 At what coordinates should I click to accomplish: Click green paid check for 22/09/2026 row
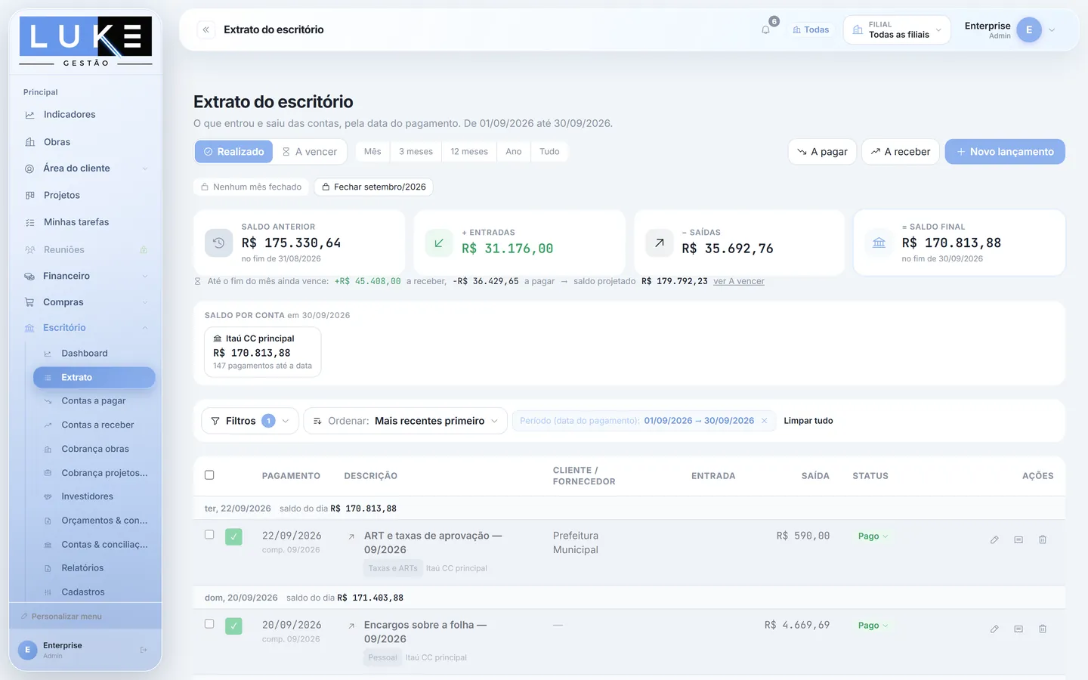tap(233, 537)
